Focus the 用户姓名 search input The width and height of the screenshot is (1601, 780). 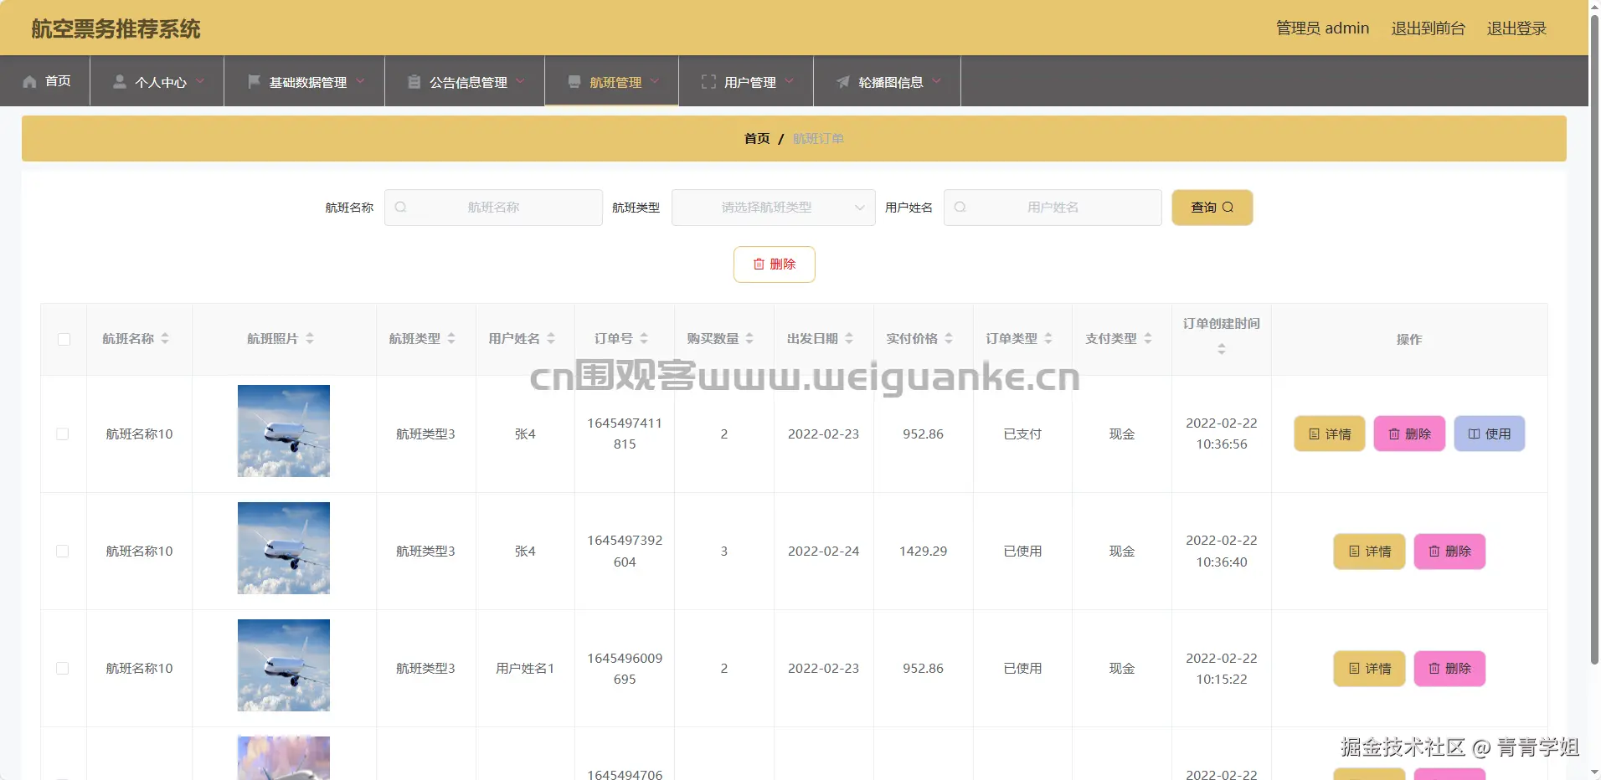point(1053,208)
